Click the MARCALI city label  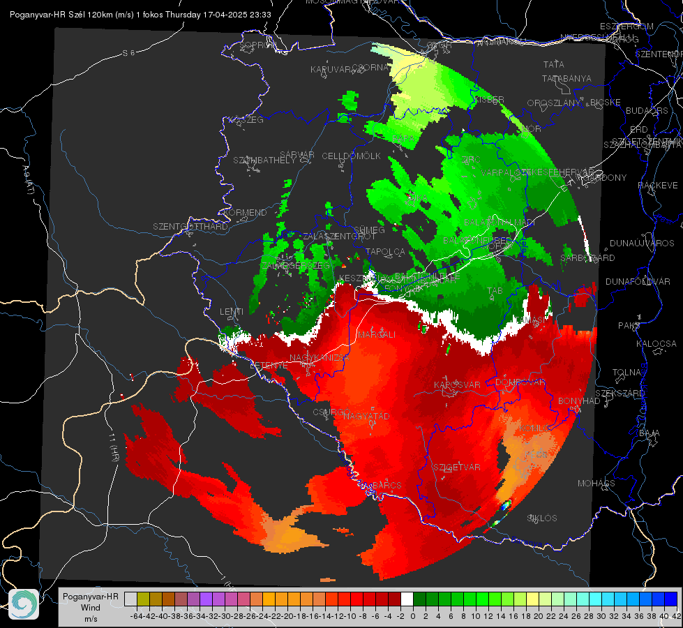[376, 335]
